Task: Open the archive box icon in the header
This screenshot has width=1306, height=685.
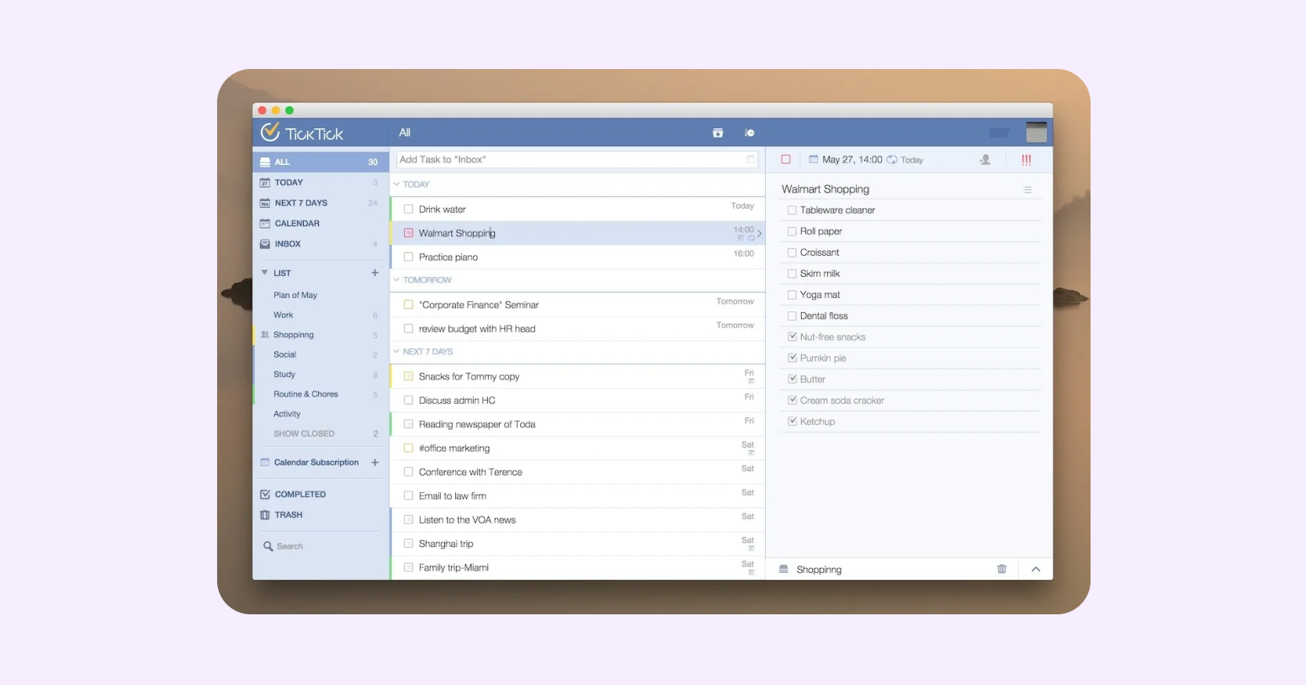Action: click(x=718, y=133)
